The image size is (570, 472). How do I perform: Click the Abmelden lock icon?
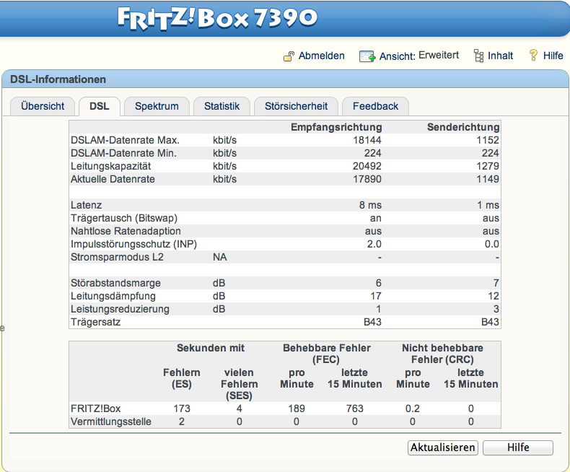click(x=289, y=56)
